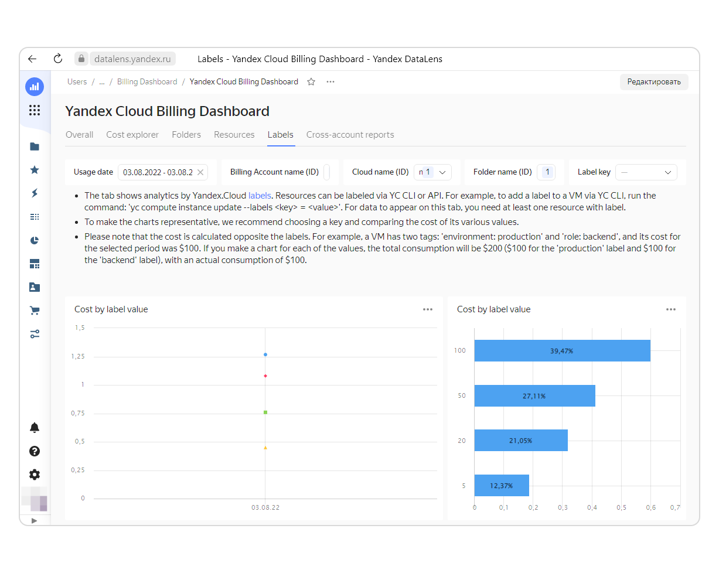This screenshot has width=719, height=573.
Task: Open left chart's three-dot menu
Action: (428, 309)
